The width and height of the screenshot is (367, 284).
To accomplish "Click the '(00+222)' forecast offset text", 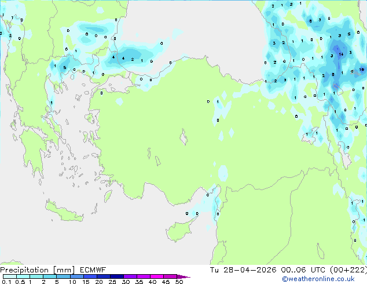I will [348, 270].
